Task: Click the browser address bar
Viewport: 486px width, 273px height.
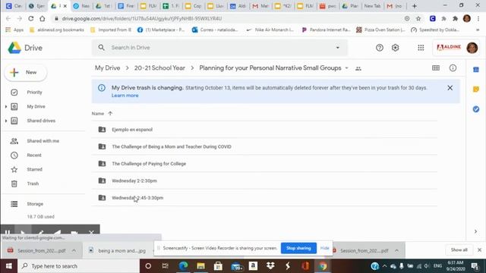Action: pyautogui.click(x=229, y=18)
